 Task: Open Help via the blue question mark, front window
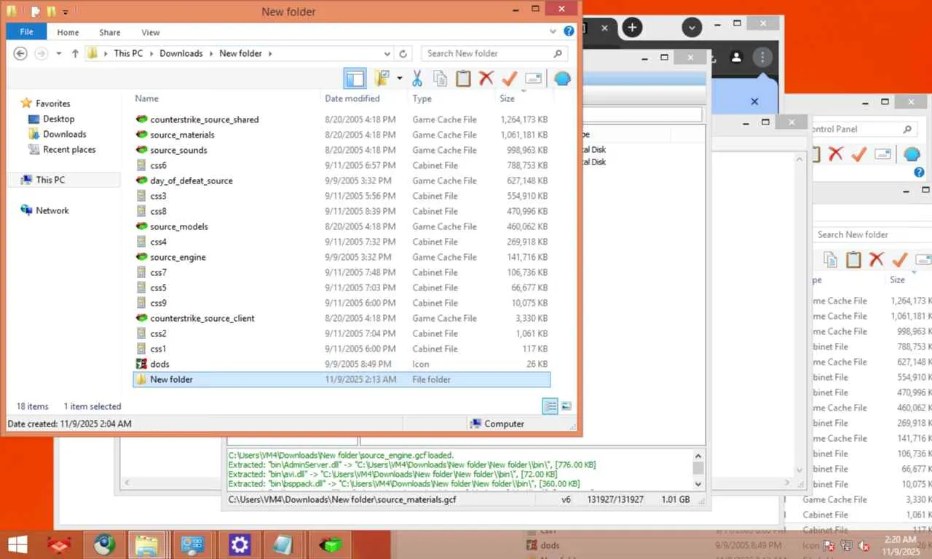click(x=569, y=32)
